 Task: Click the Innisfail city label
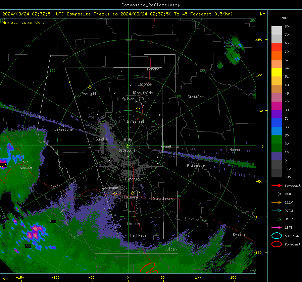pyautogui.click(x=135, y=121)
